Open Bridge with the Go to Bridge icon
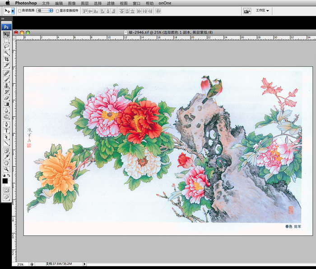 coord(247,11)
